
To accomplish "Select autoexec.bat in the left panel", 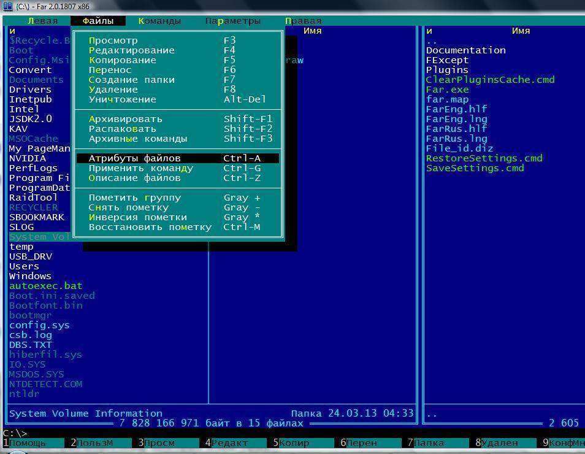I will (x=45, y=286).
